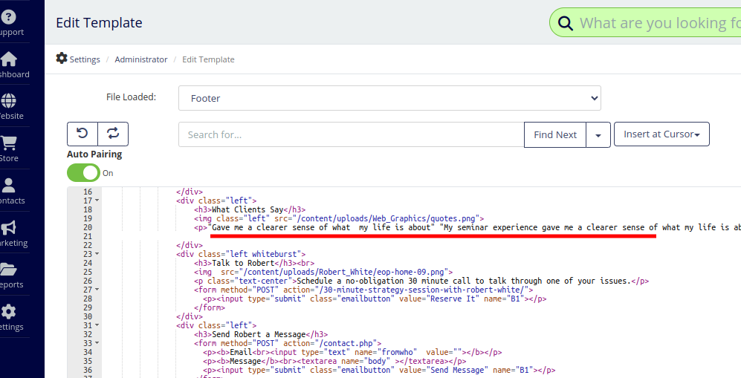The height and width of the screenshot is (378, 741).
Task: Open the Find Next options caret
Action: point(598,135)
